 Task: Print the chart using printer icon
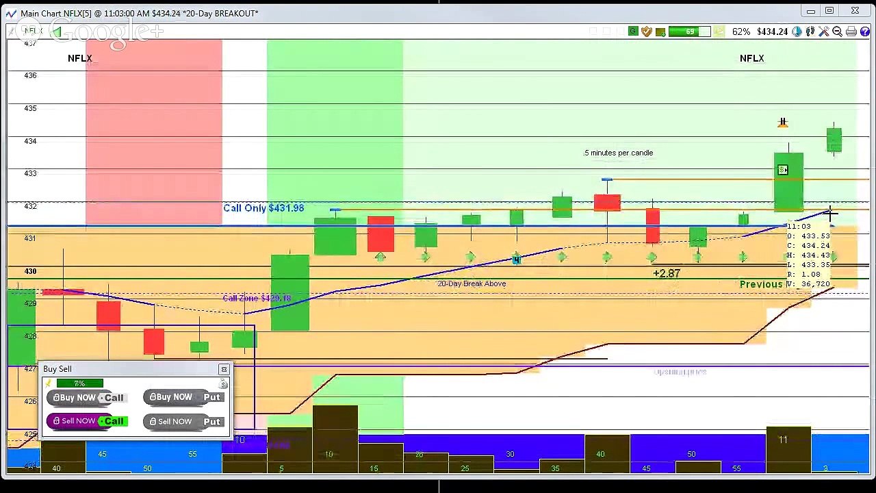(851, 31)
